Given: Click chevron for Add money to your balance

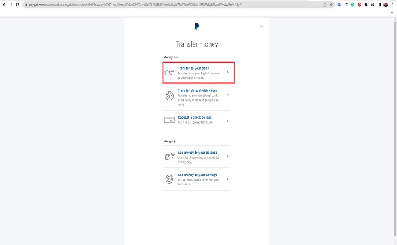Looking at the screenshot, I should click(227, 157).
